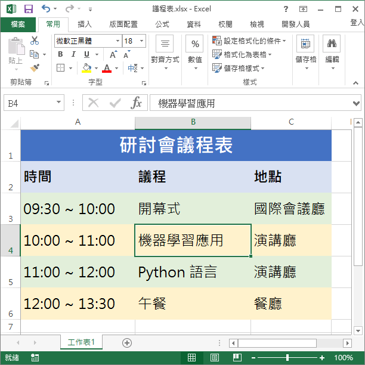
Task: Apply red font color A
Action: pyautogui.click(x=107, y=68)
